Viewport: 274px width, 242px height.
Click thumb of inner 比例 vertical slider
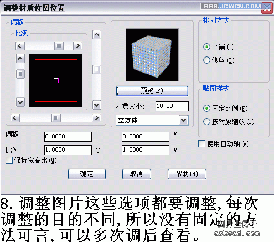click(x=20, y=74)
